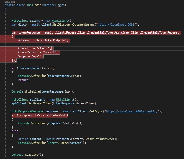
Task: Click the string content variable declaration
Action: [30, 139]
